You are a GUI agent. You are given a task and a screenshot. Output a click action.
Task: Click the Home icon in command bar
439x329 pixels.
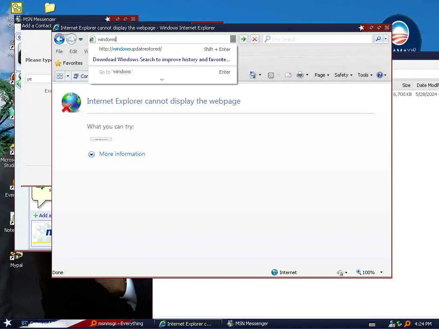(x=253, y=75)
